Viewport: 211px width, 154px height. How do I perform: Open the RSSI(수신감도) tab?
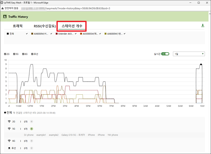(x=45, y=26)
